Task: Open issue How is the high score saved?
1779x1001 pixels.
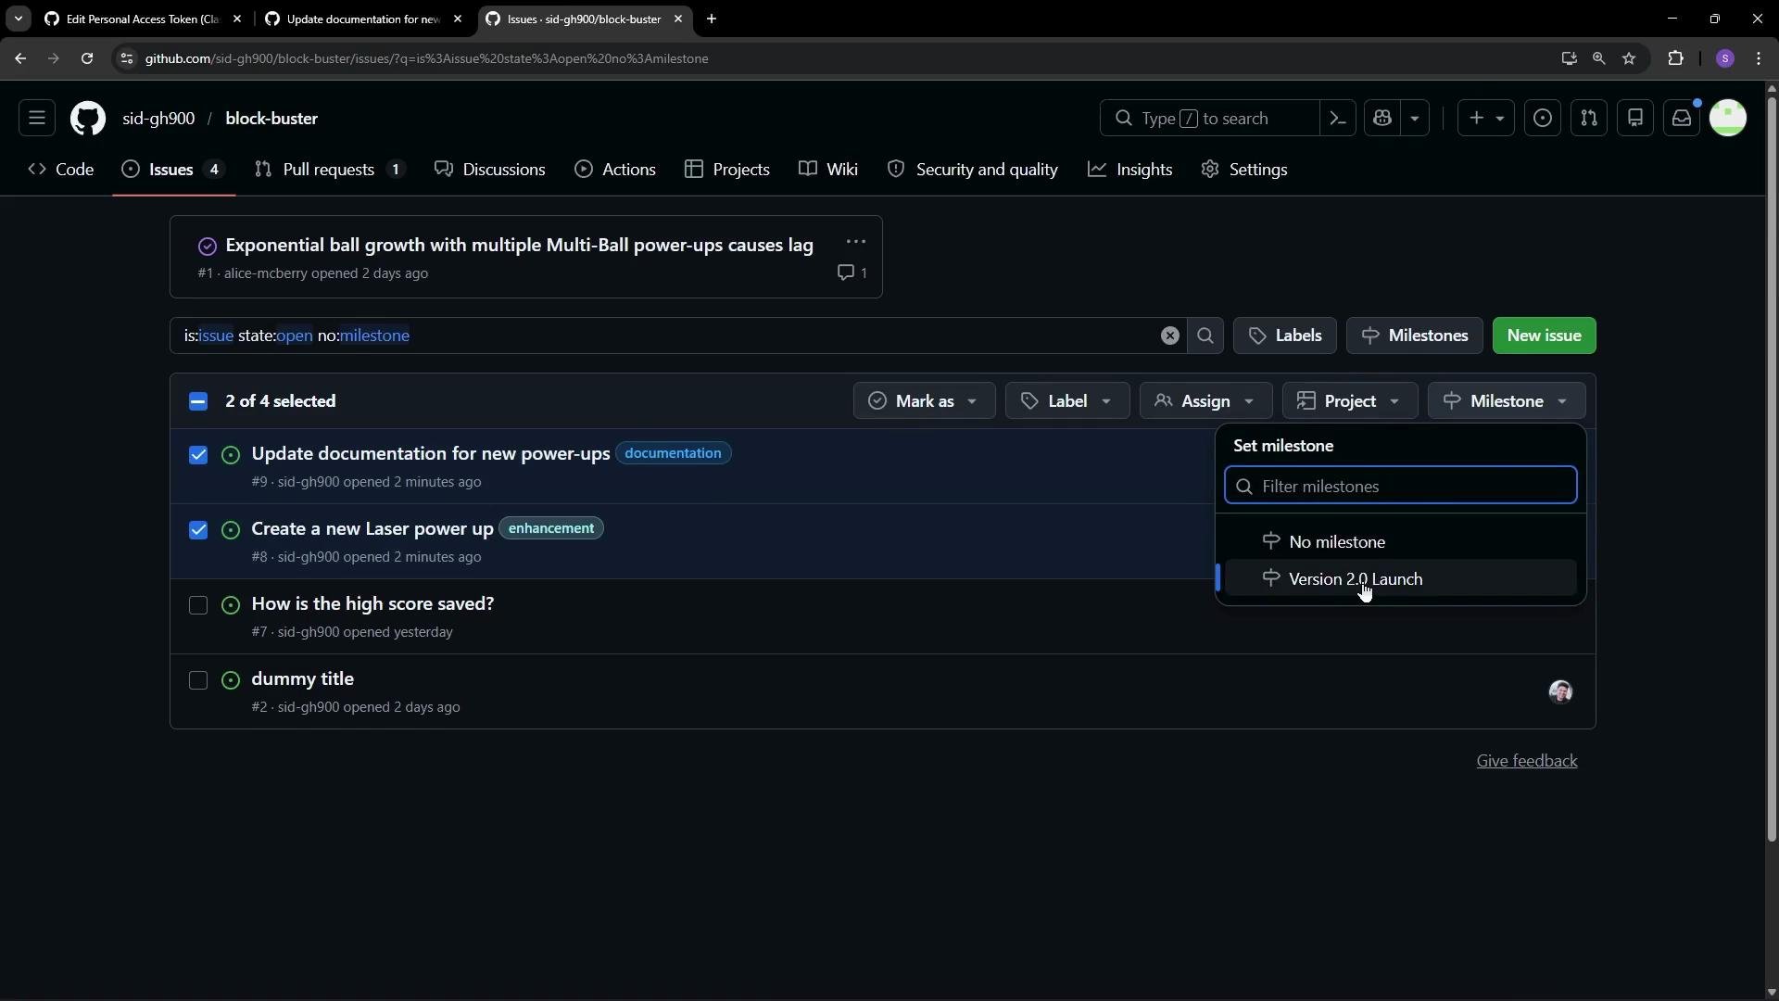Action: click(x=372, y=604)
